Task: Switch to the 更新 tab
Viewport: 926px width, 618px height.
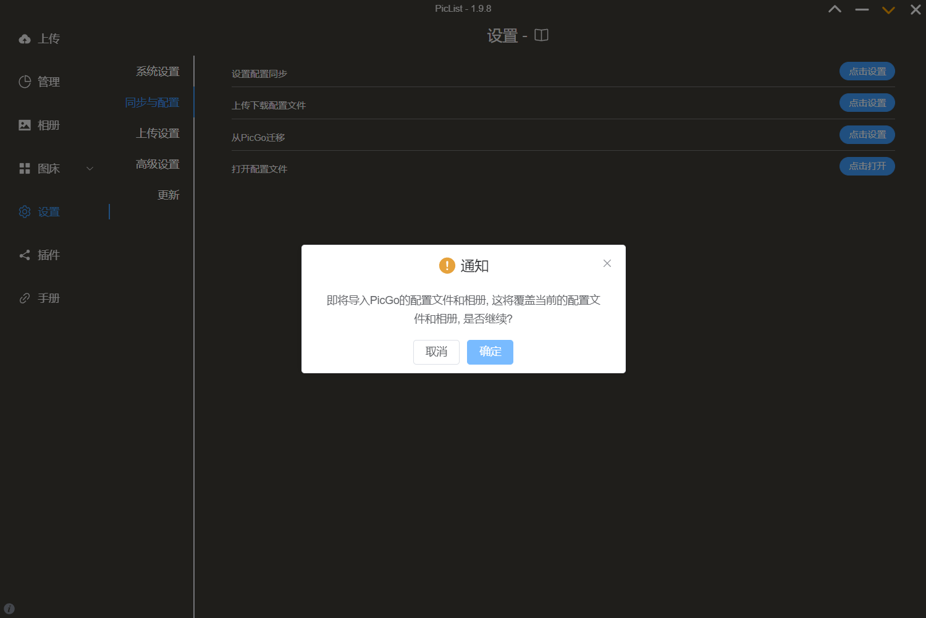Action: tap(169, 195)
